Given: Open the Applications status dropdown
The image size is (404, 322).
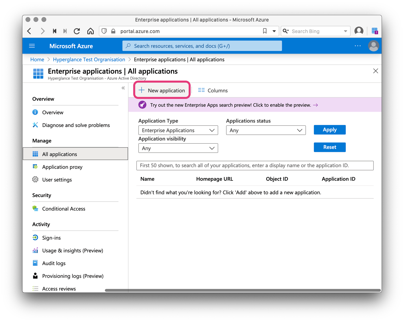Looking at the screenshot, I should 266,130.
